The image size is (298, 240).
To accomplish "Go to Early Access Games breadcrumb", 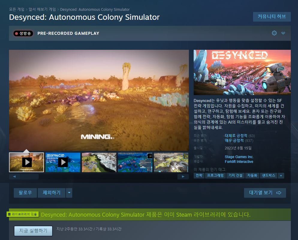I will [42, 9].
